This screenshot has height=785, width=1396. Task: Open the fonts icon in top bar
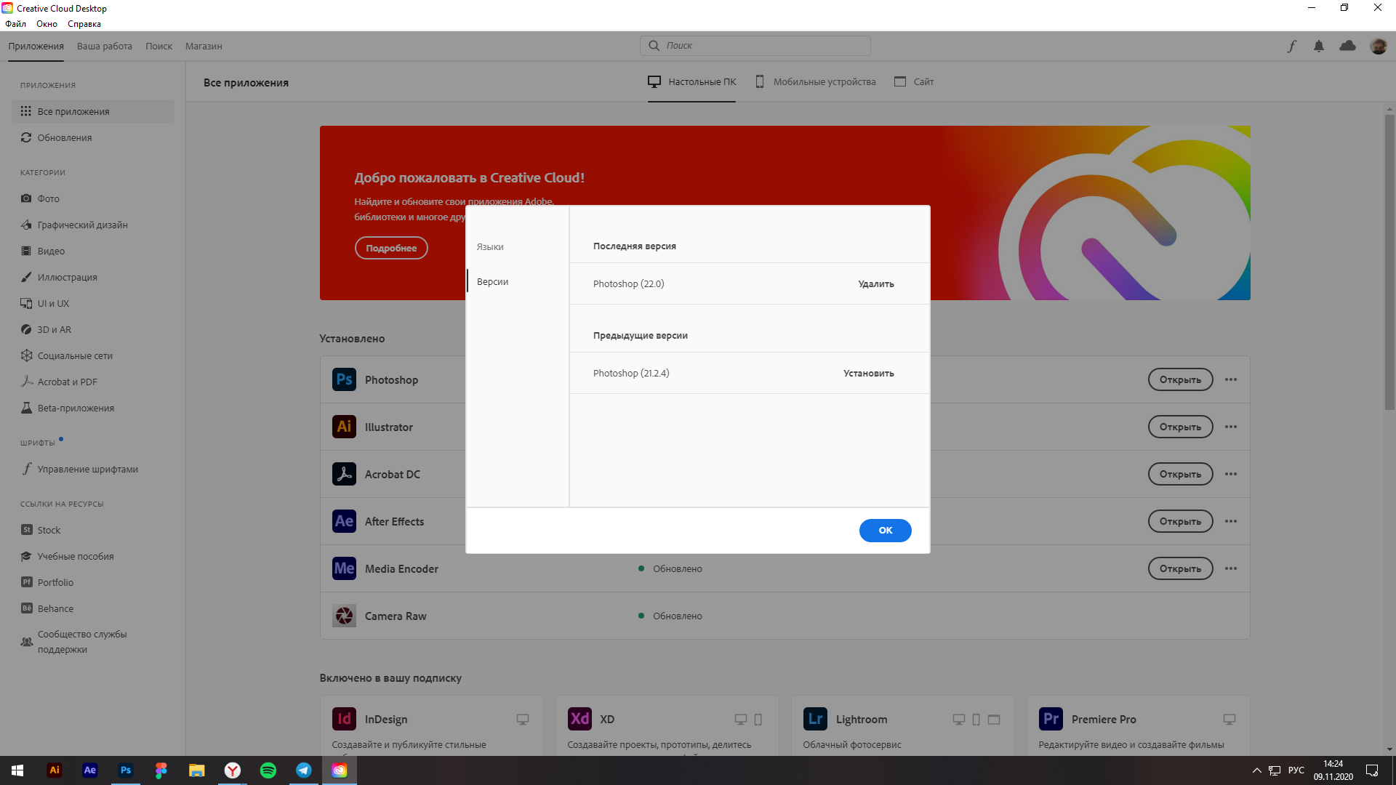point(1291,46)
